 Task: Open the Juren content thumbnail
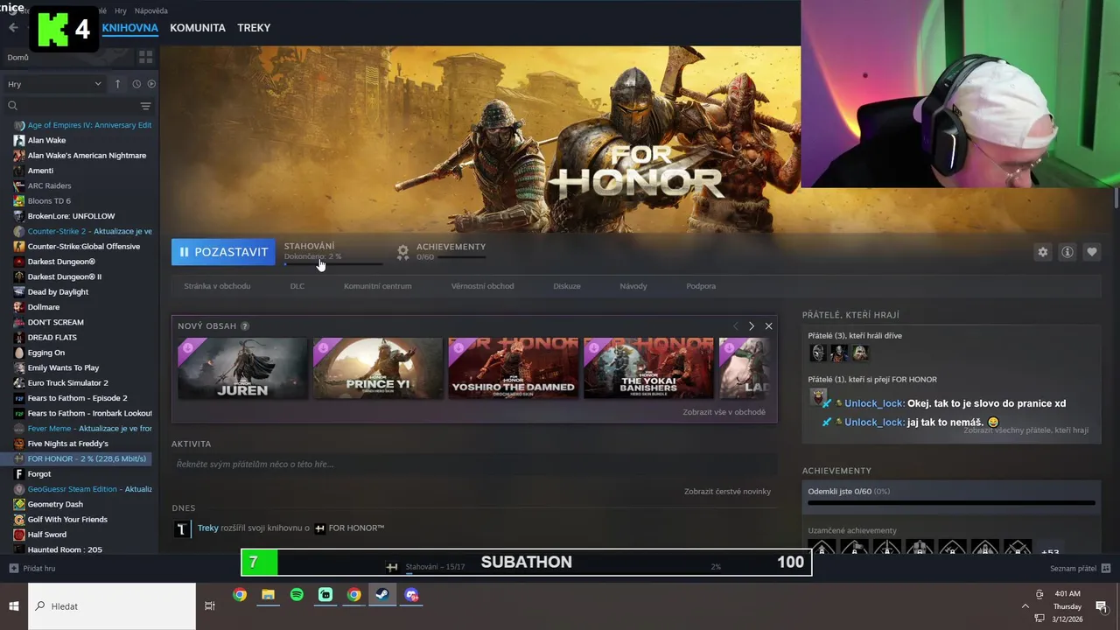click(242, 368)
